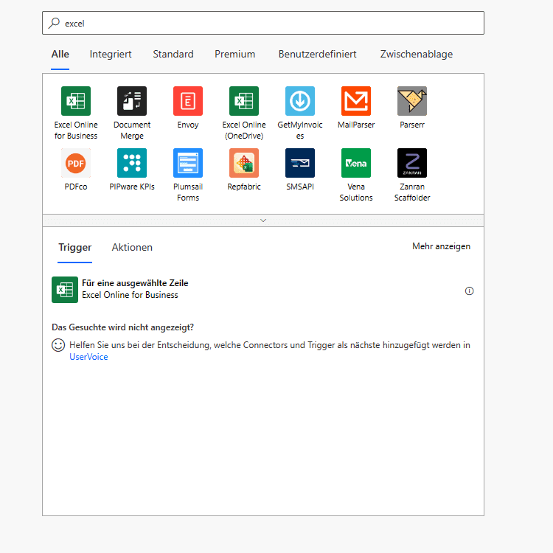Select the GetMyInvoices connector icon

click(300, 101)
